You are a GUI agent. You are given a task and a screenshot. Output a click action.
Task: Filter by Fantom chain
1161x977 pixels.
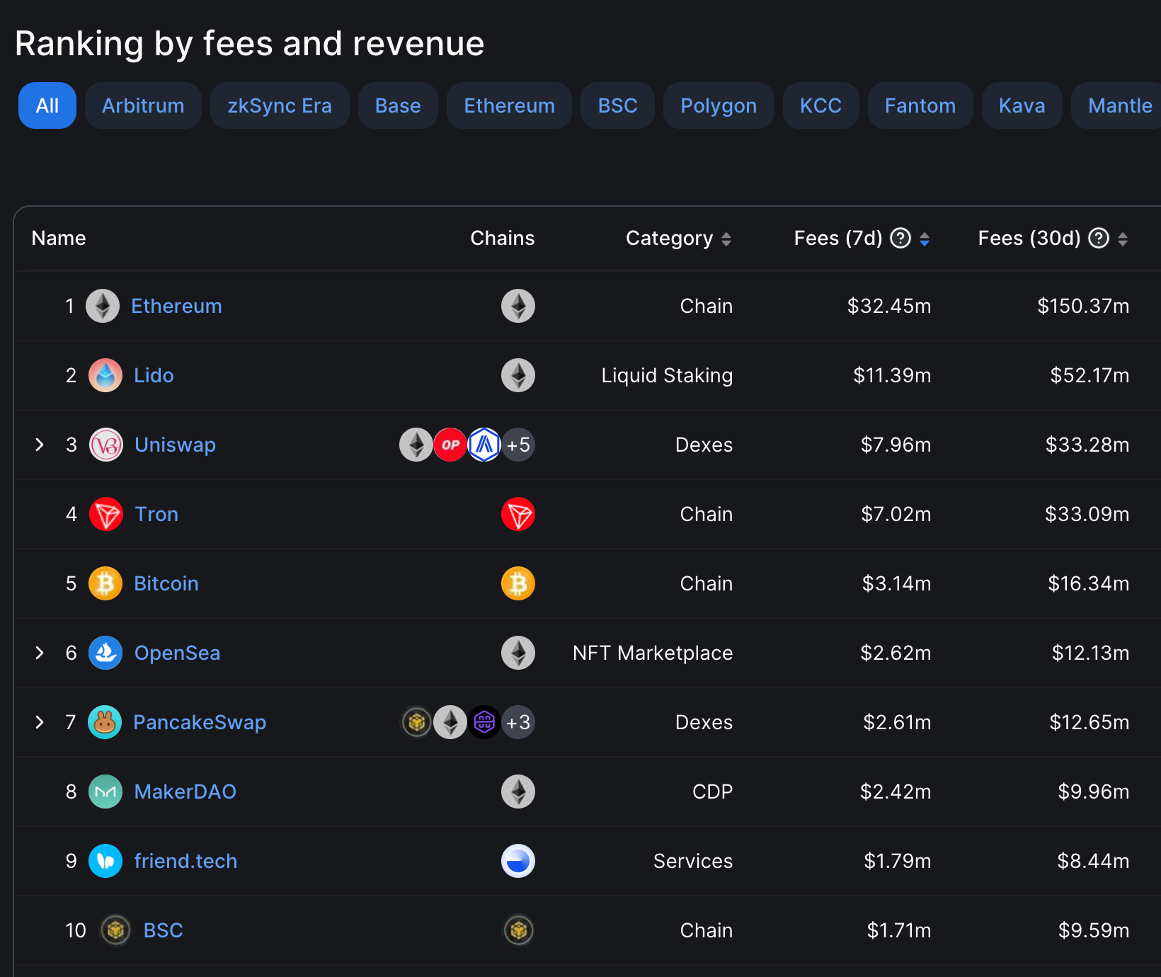point(920,105)
